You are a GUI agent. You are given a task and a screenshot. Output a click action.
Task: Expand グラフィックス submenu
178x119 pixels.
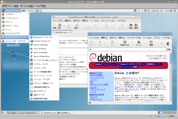point(15,26)
